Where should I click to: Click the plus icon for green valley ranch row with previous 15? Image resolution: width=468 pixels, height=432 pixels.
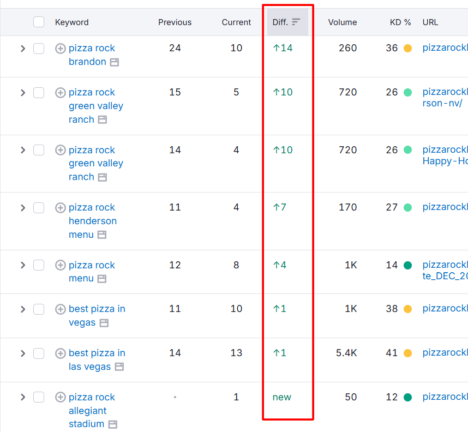pos(61,93)
